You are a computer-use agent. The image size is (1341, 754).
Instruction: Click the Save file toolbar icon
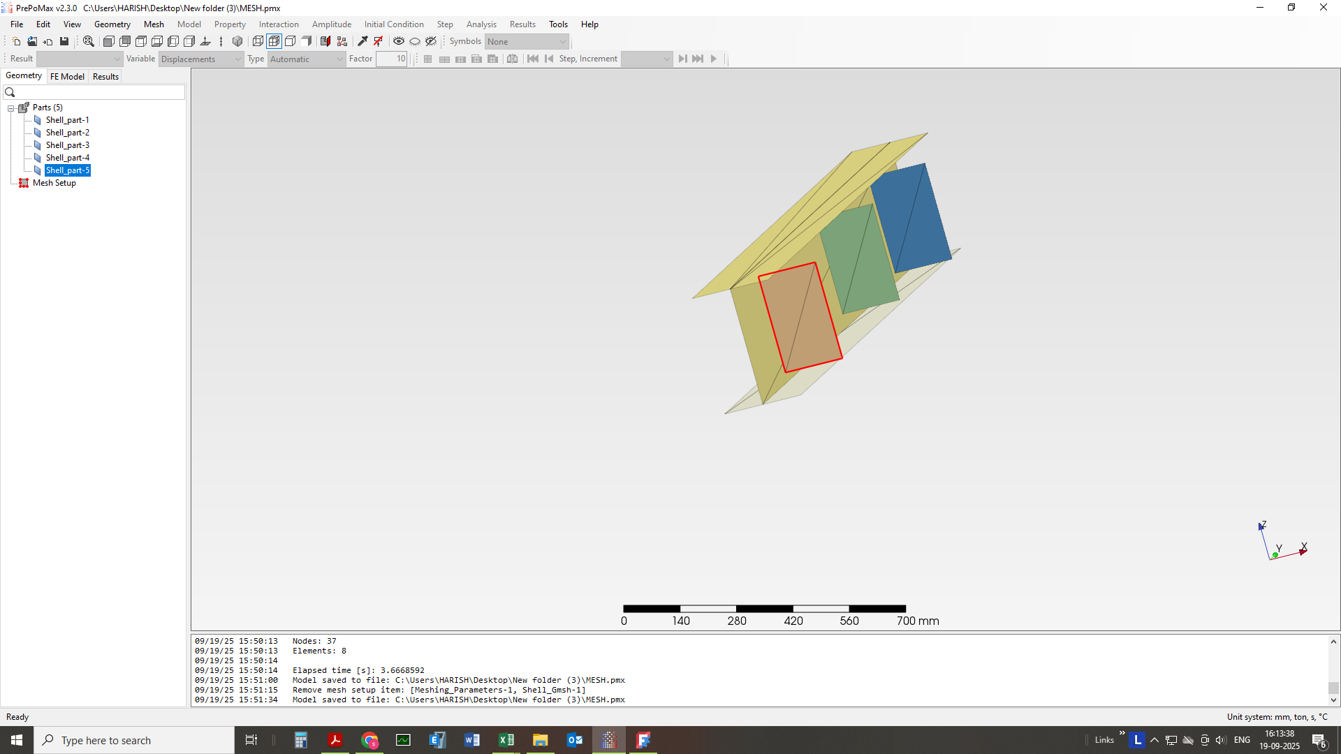64,41
